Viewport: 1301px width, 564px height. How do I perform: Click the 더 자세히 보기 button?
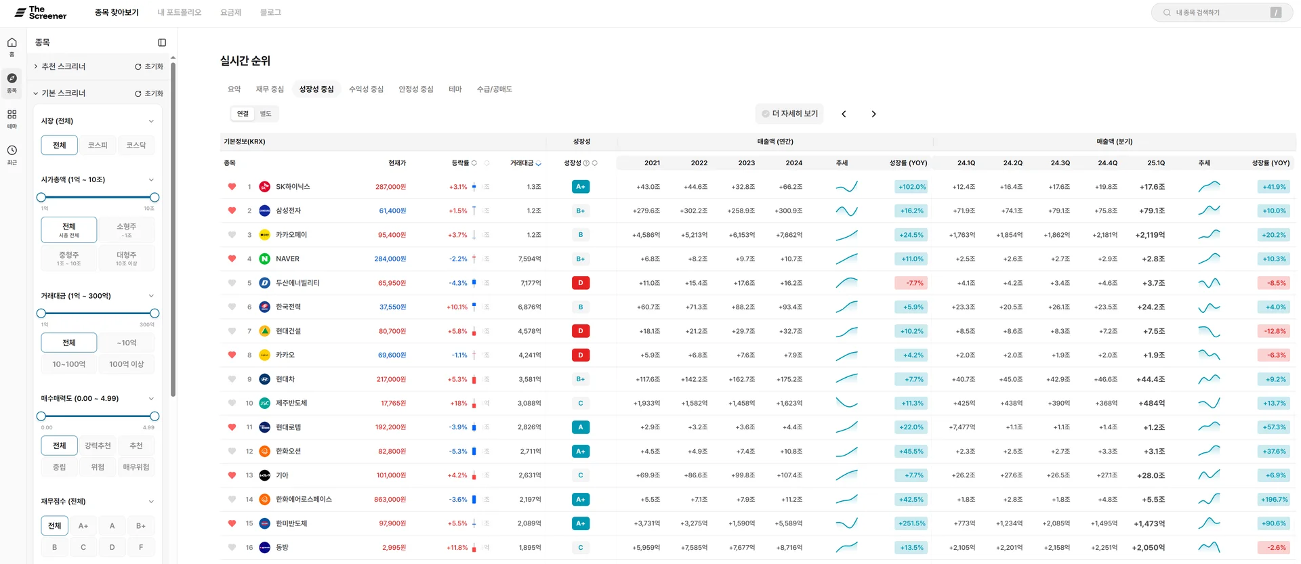pyautogui.click(x=789, y=114)
